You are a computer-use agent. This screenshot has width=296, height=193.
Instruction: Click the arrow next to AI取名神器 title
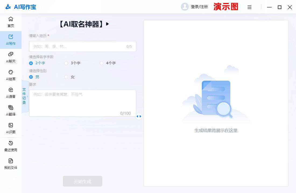pyautogui.click(x=108, y=24)
